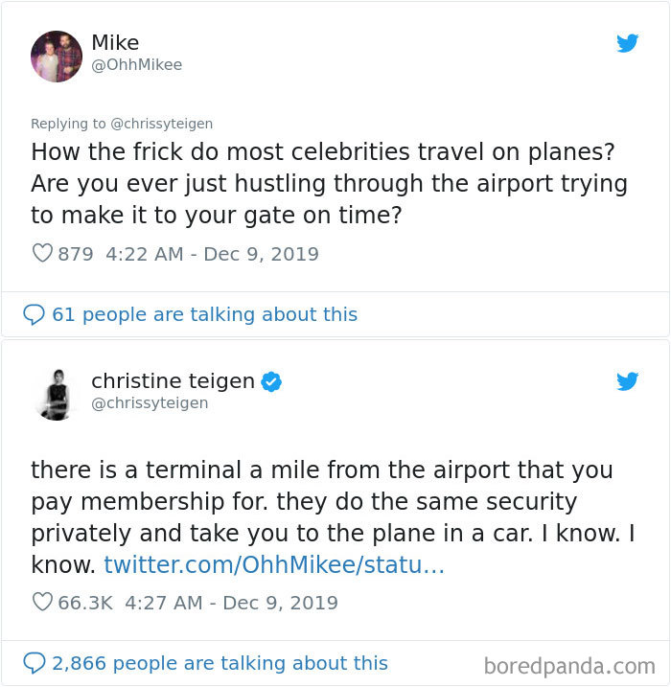
Task: Open the twitter.com/OhhMikee/statu… link
Action: pos(273,564)
